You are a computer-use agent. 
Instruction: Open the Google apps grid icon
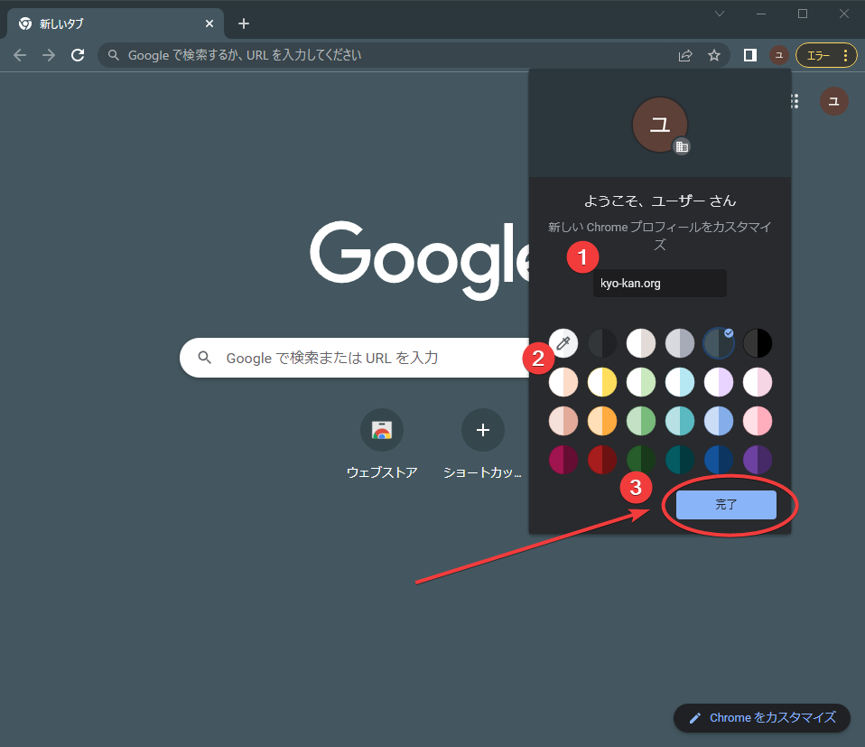click(x=795, y=101)
